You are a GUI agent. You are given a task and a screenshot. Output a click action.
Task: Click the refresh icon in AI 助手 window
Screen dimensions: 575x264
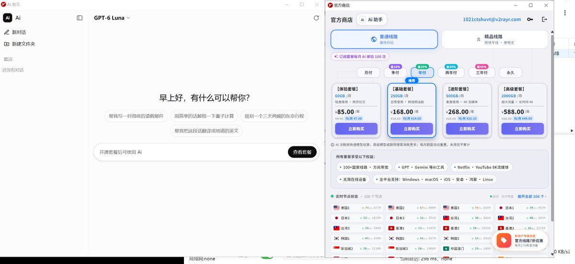pos(316,18)
